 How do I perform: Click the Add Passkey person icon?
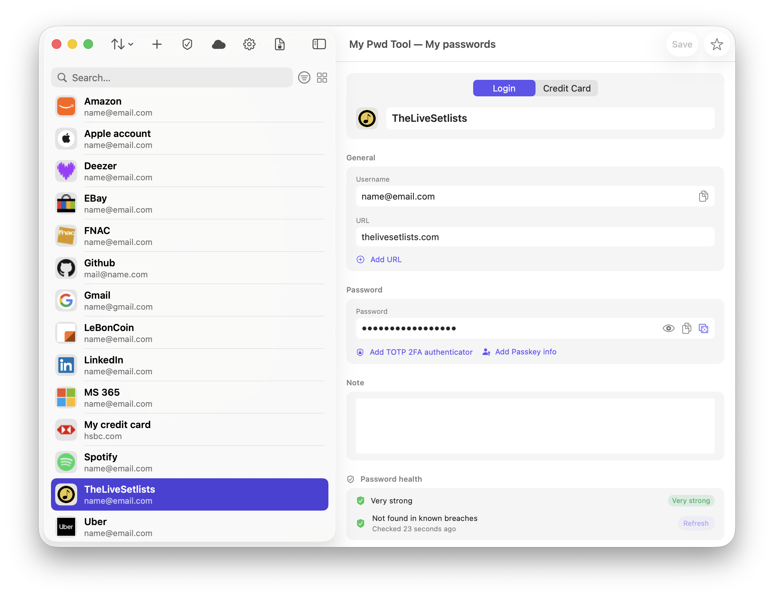[486, 352]
